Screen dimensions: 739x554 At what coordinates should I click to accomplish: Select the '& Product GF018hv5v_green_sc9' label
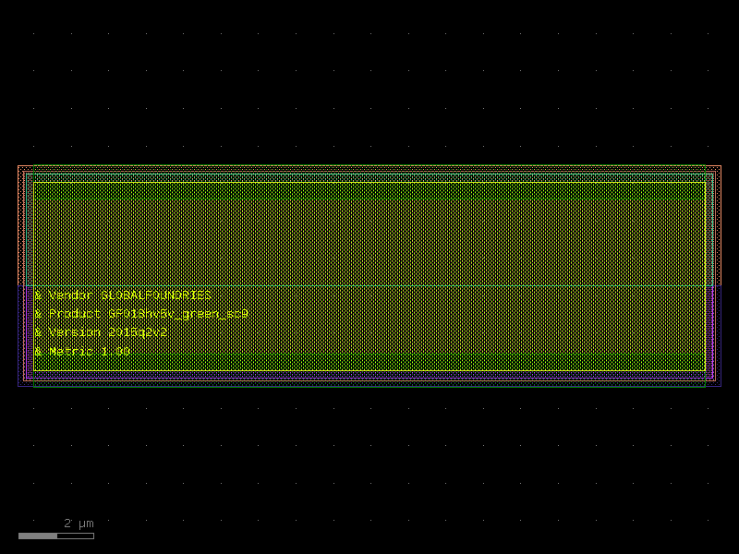pyautogui.click(x=141, y=314)
